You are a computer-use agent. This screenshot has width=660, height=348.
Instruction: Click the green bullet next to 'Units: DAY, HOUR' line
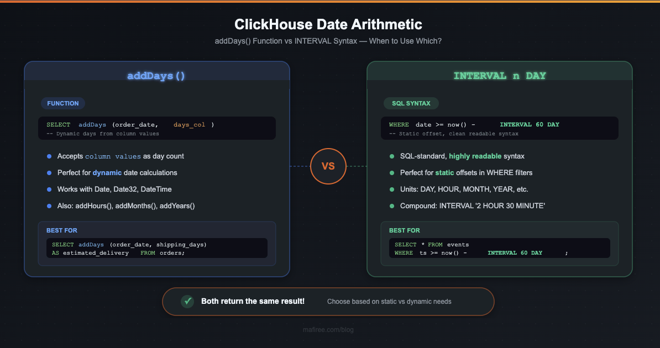(392, 189)
